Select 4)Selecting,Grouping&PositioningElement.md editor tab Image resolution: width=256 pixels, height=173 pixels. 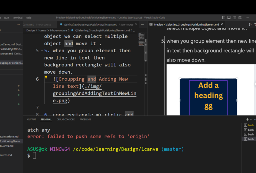pos(98,25)
